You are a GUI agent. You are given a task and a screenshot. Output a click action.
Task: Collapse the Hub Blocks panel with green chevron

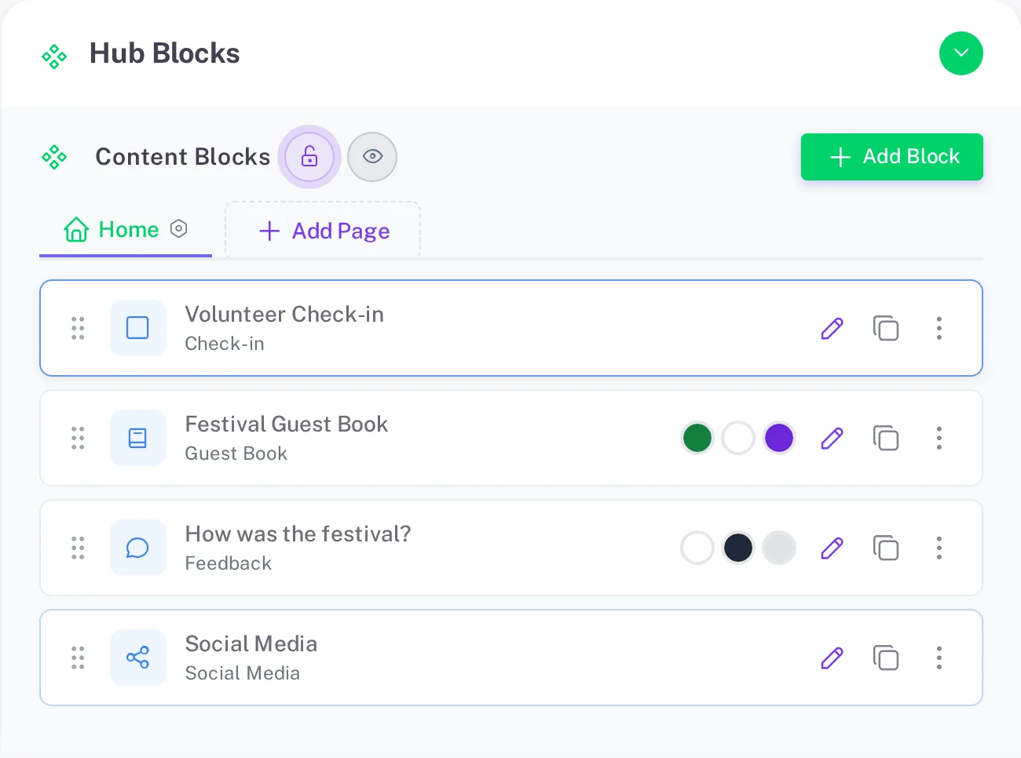(x=961, y=53)
